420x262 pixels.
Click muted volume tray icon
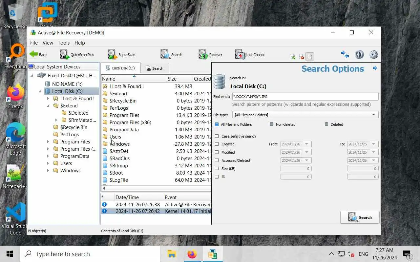pos(351,254)
